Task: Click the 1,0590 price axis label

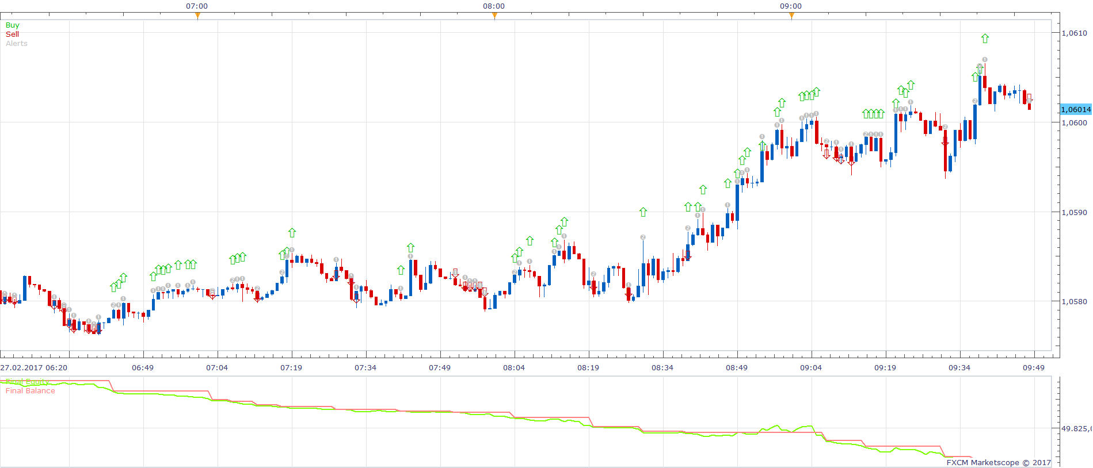Action: coord(1074,212)
